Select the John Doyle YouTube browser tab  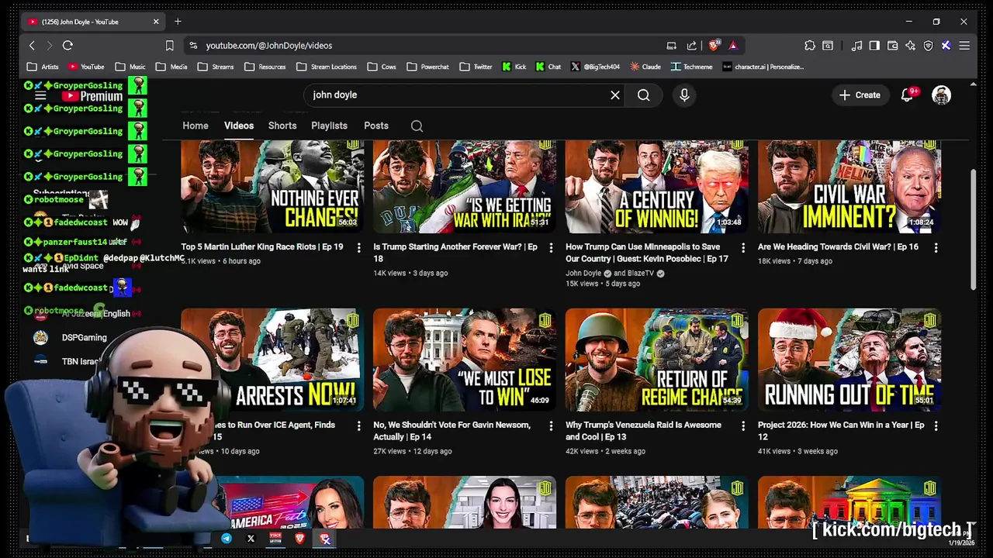(92, 22)
